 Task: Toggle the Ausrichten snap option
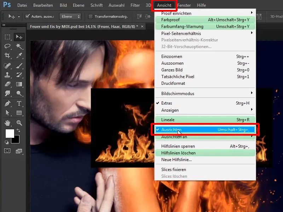205,130
